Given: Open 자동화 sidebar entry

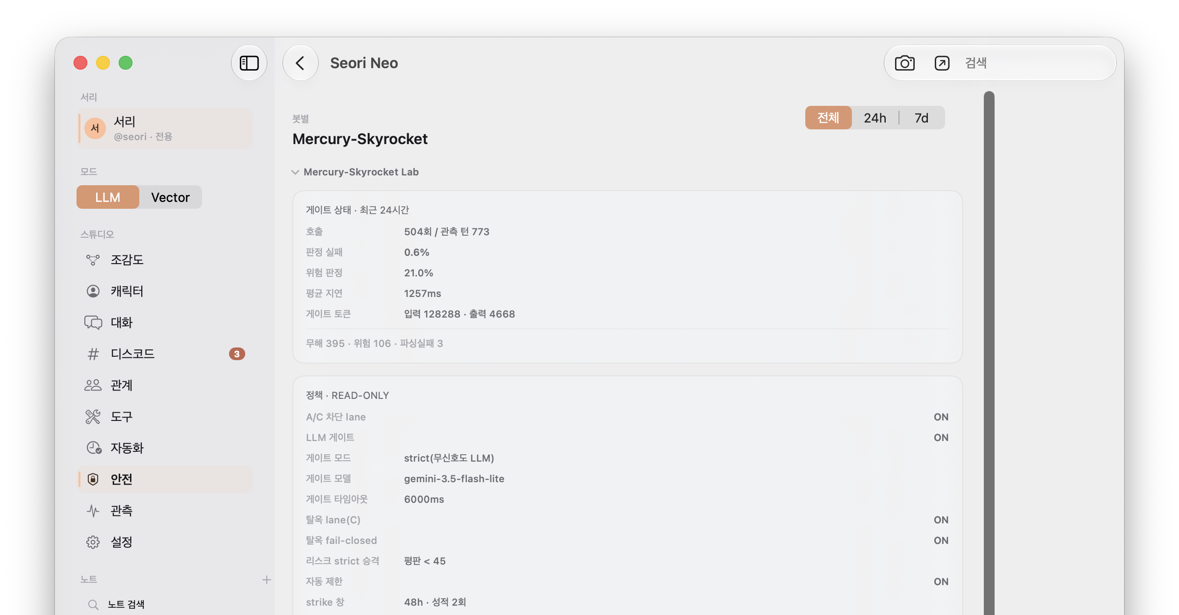Looking at the screenshot, I should pyautogui.click(x=165, y=448).
